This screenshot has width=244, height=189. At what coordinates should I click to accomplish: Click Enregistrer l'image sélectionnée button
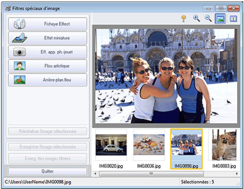coord(48,147)
